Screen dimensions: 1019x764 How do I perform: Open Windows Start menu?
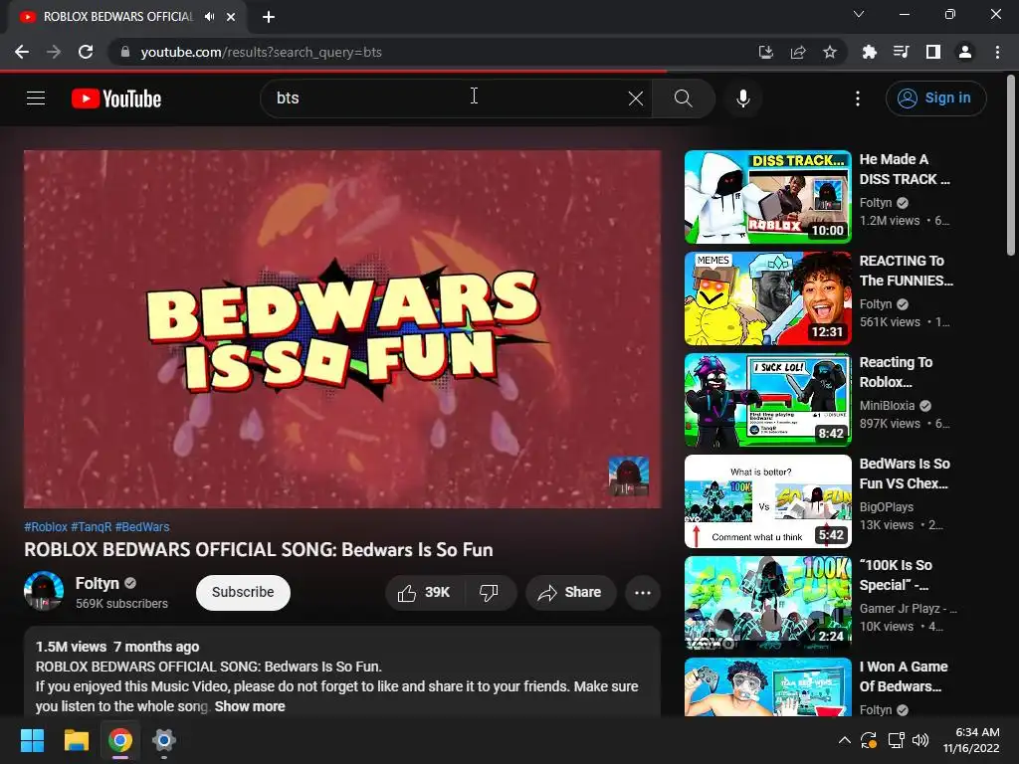pyautogui.click(x=32, y=740)
